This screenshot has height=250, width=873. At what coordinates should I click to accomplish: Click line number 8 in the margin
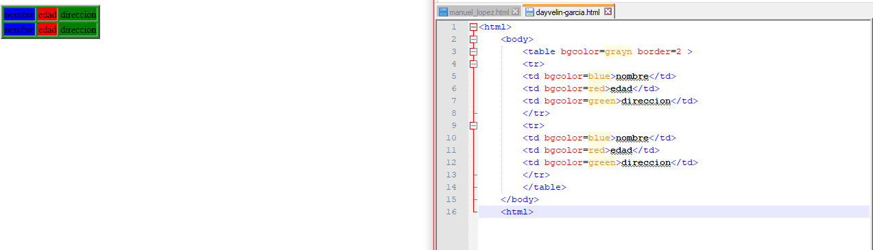pyautogui.click(x=453, y=113)
